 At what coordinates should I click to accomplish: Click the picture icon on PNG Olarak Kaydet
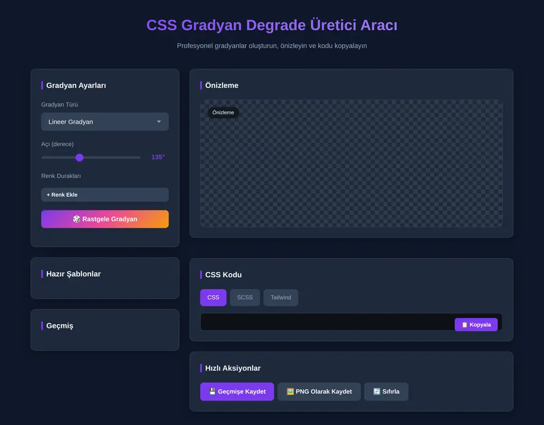click(290, 391)
